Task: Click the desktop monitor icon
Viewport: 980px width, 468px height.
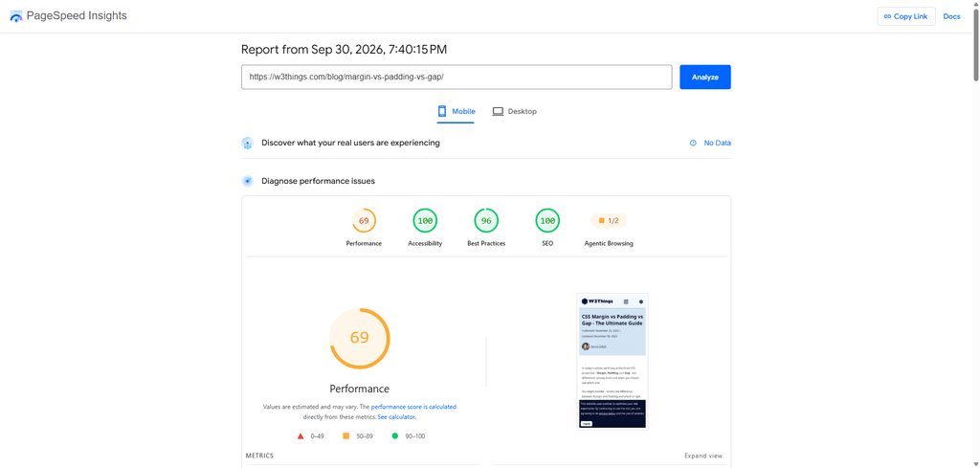Action: pos(498,112)
